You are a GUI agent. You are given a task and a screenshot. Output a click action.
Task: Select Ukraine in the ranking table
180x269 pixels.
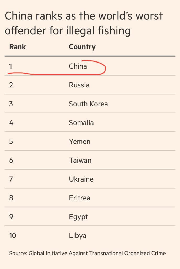(x=81, y=179)
